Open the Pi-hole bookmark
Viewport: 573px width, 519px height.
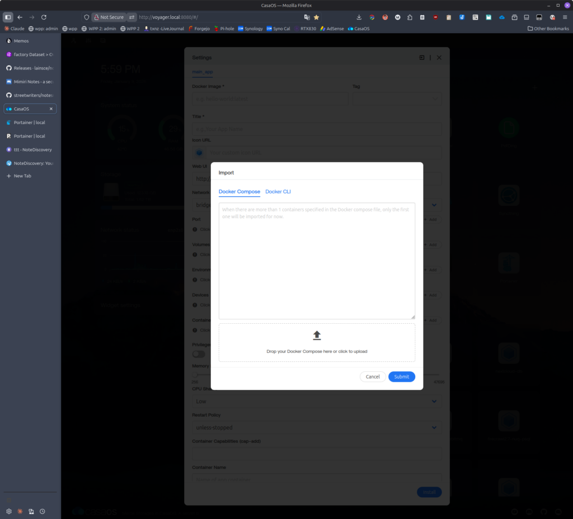224,29
